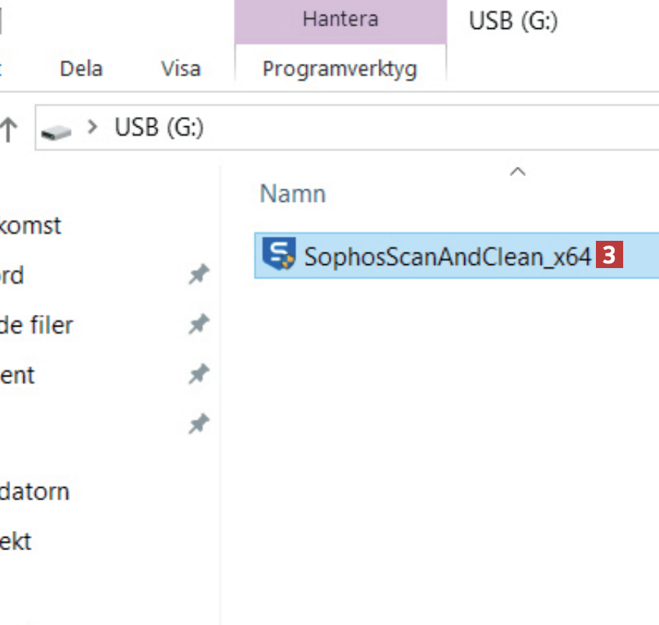
Task: Click the drive icon in the address bar
Action: coord(58,129)
